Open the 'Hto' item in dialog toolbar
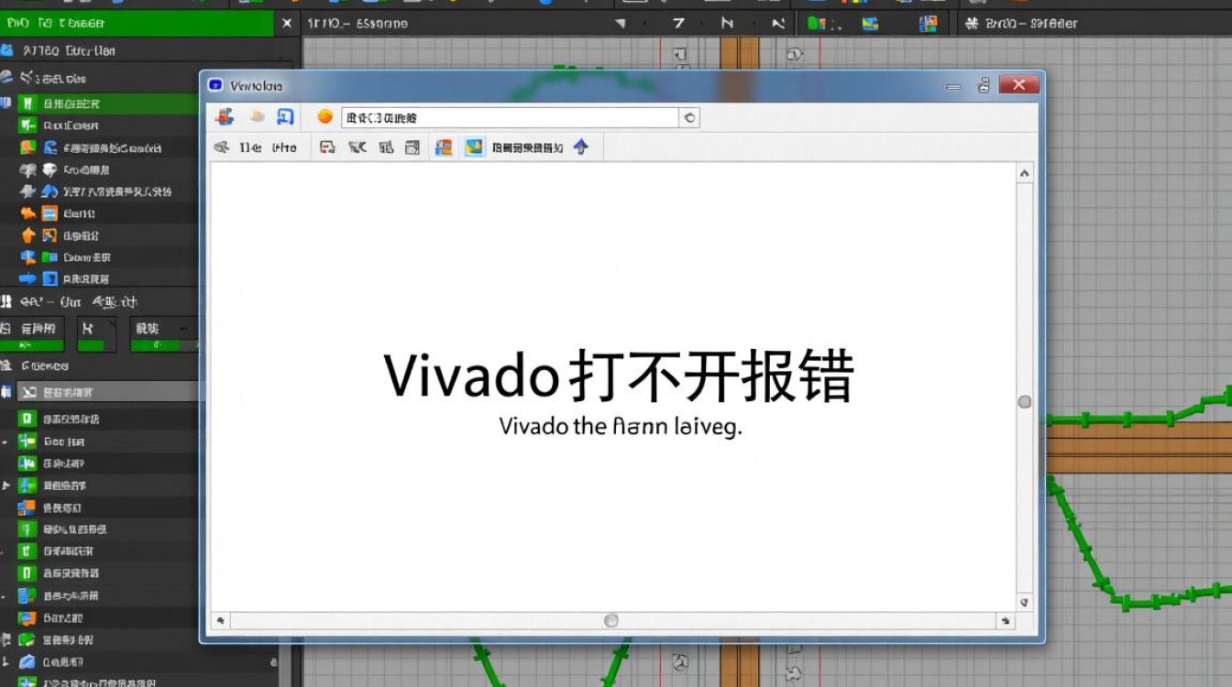 pyautogui.click(x=285, y=147)
